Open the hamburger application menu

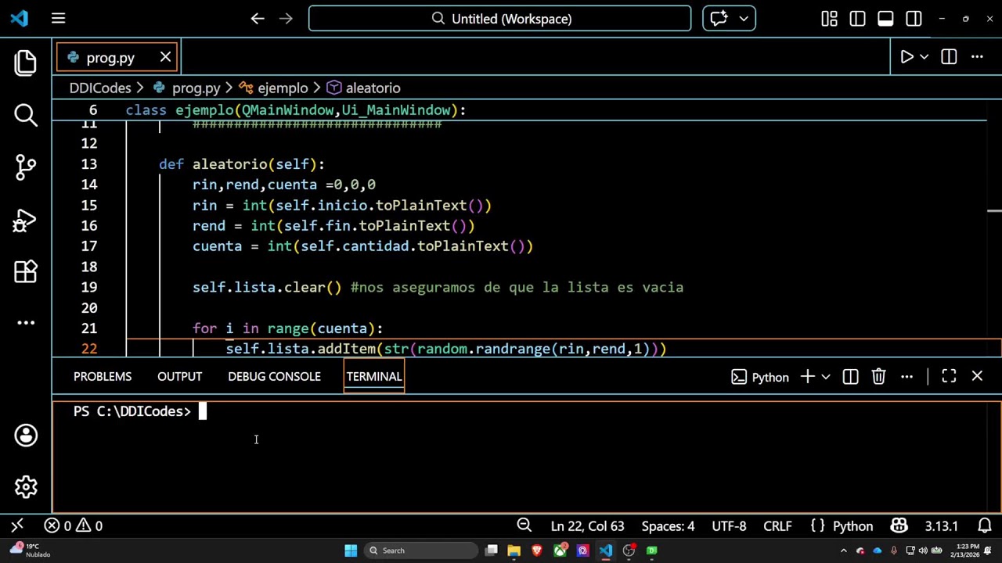click(58, 18)
